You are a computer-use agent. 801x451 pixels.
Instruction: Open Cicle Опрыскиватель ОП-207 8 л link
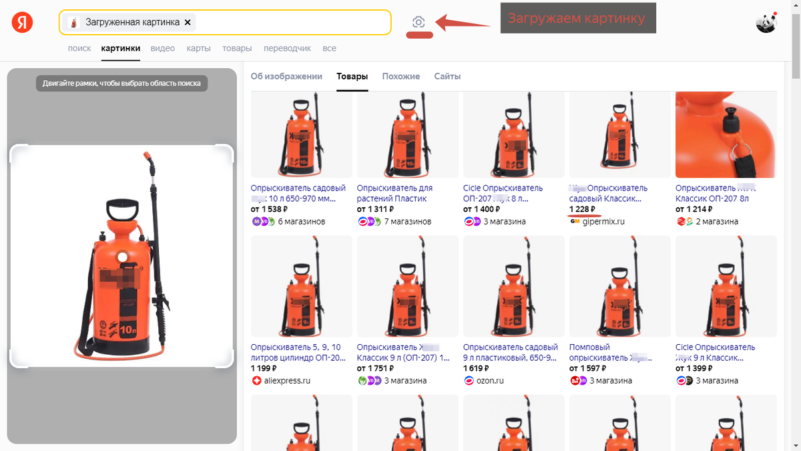click(503, 193)
